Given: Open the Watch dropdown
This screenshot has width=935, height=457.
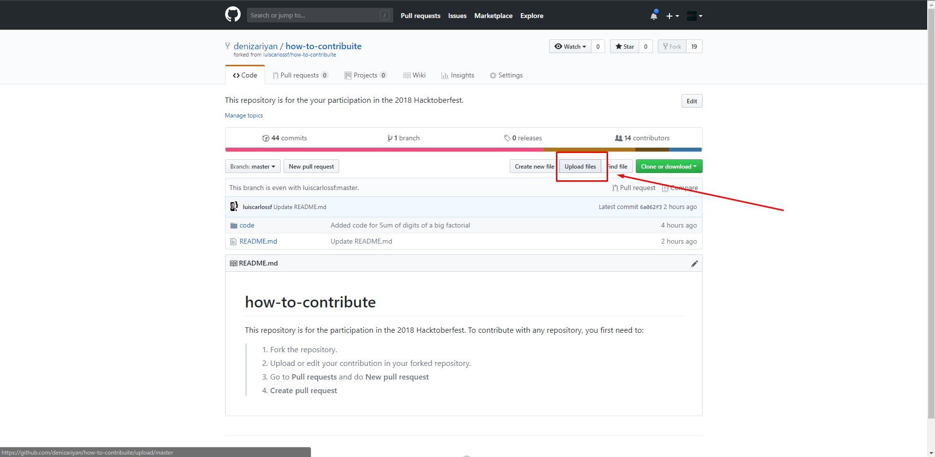Looking at the screenshot, I should click(570, 46).
